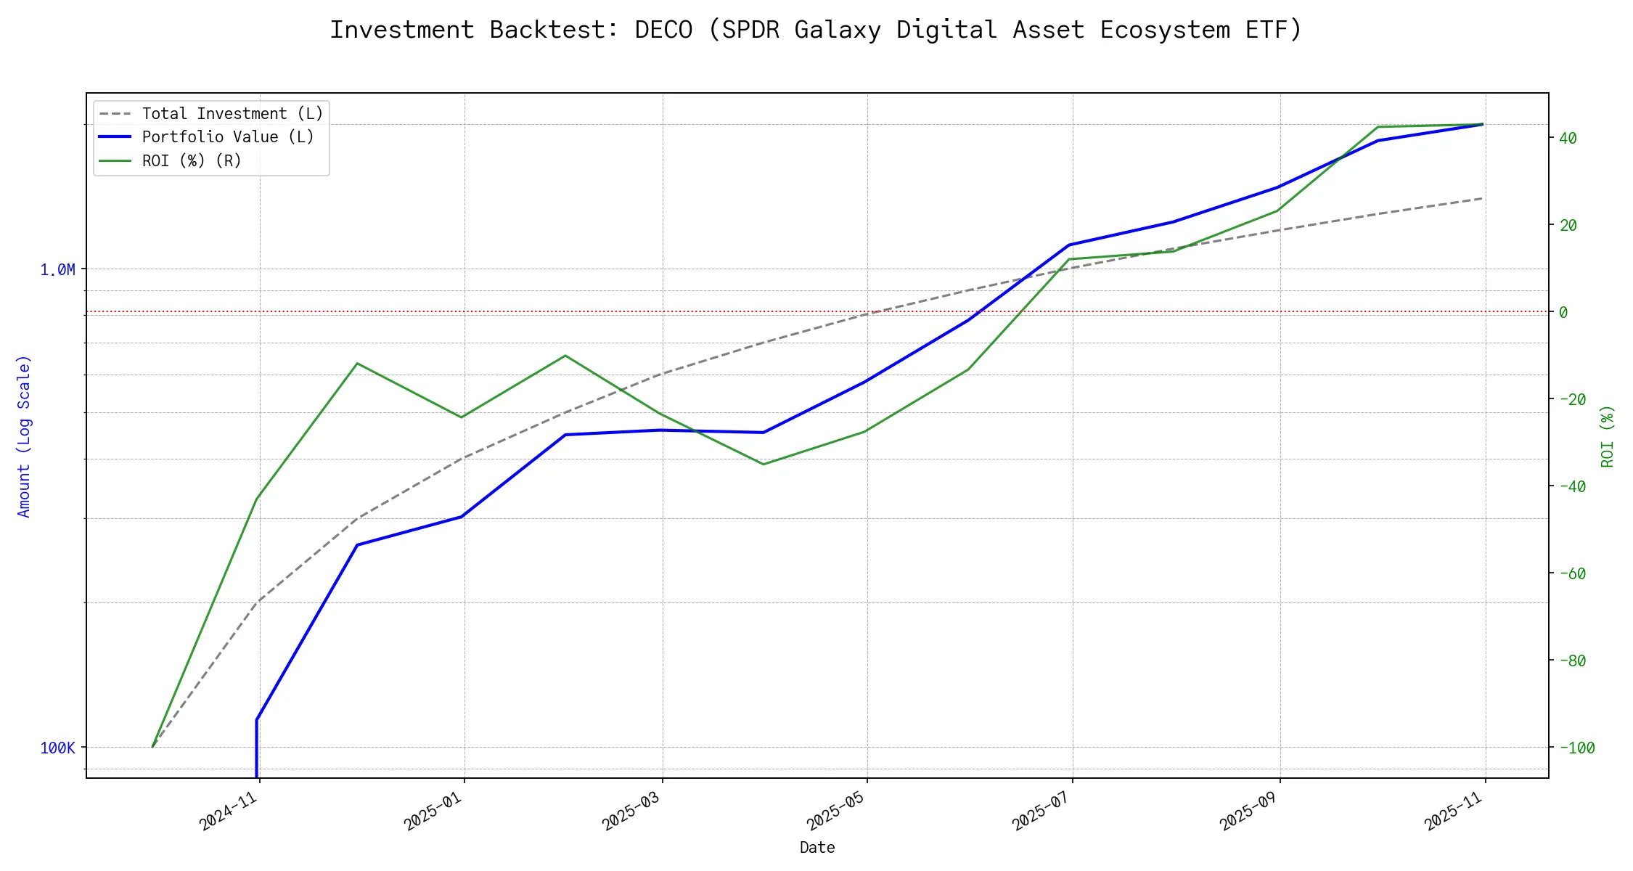The height and width of the screenshot is (871, 1633).
Task: Click the 2025-11 date tick label
Action: coord(1454,811)
